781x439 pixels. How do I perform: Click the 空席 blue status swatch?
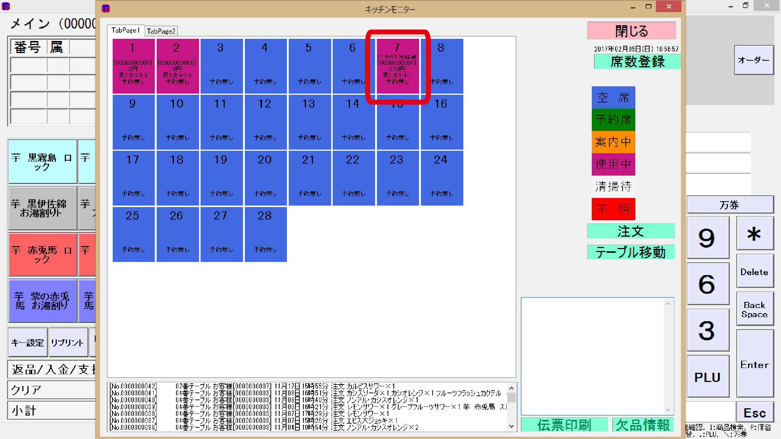(613, 98)
